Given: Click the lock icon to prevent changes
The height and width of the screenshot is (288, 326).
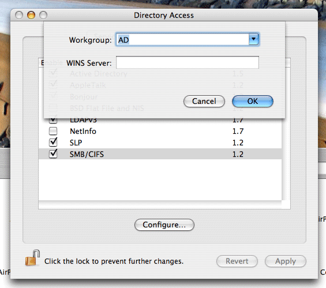Looking at the screenshot, I should 32,258.
